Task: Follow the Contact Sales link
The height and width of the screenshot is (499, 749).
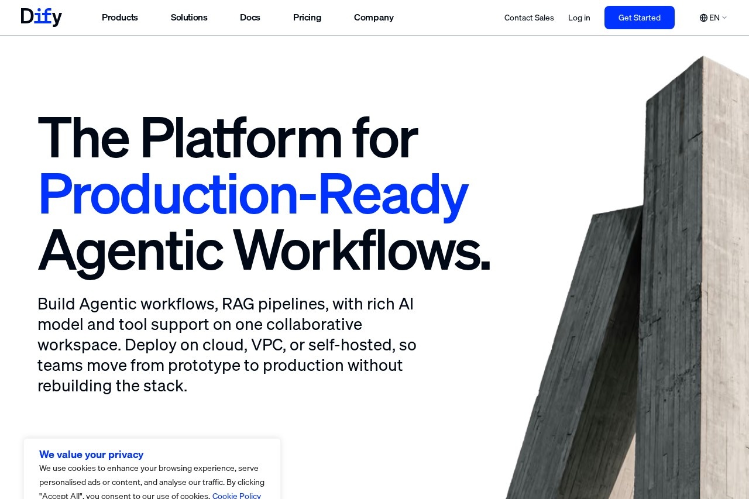Action: pyautogui.click(x=529, y=18)
